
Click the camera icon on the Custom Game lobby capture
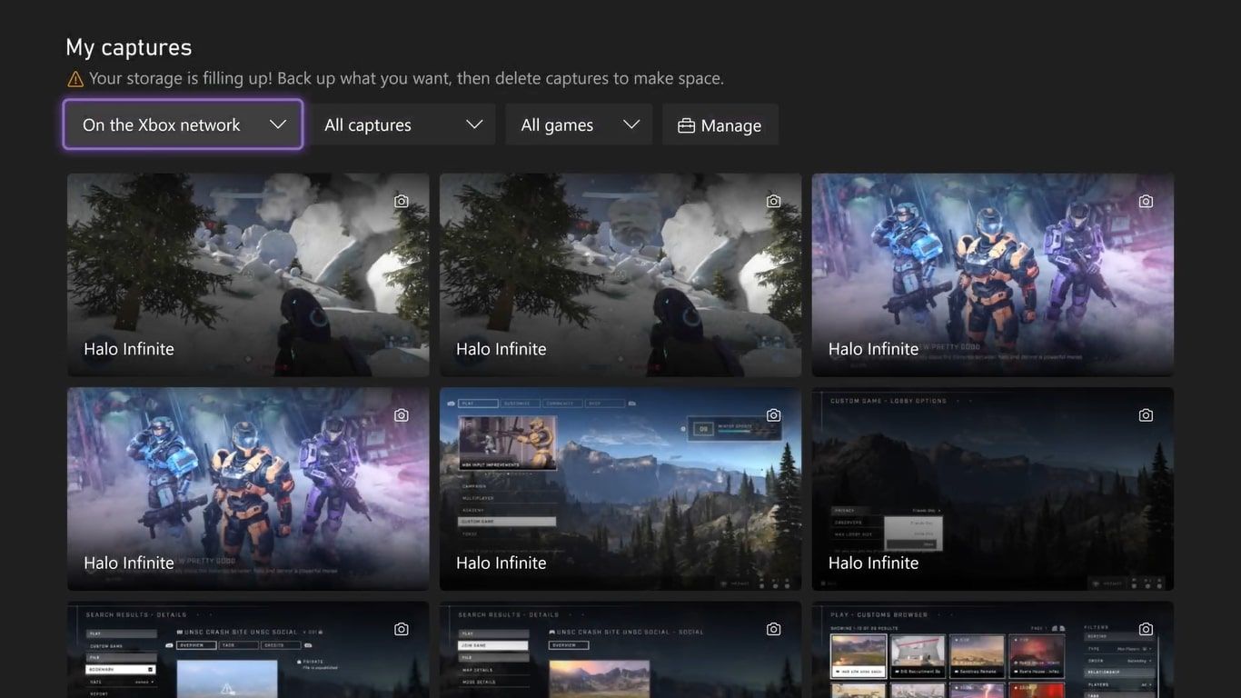pyautogui.click(x=1146, y=414)
